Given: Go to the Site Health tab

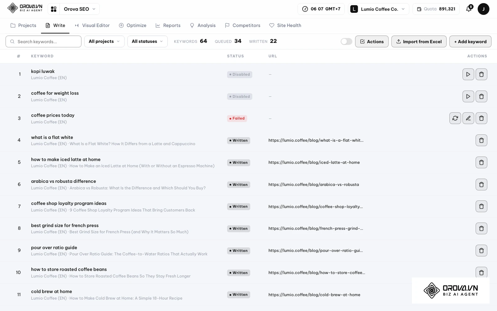Looking at the screenshot, I should click(x=285, y=26).
